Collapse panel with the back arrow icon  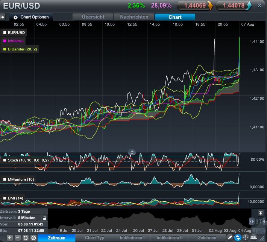click(2, 17)
